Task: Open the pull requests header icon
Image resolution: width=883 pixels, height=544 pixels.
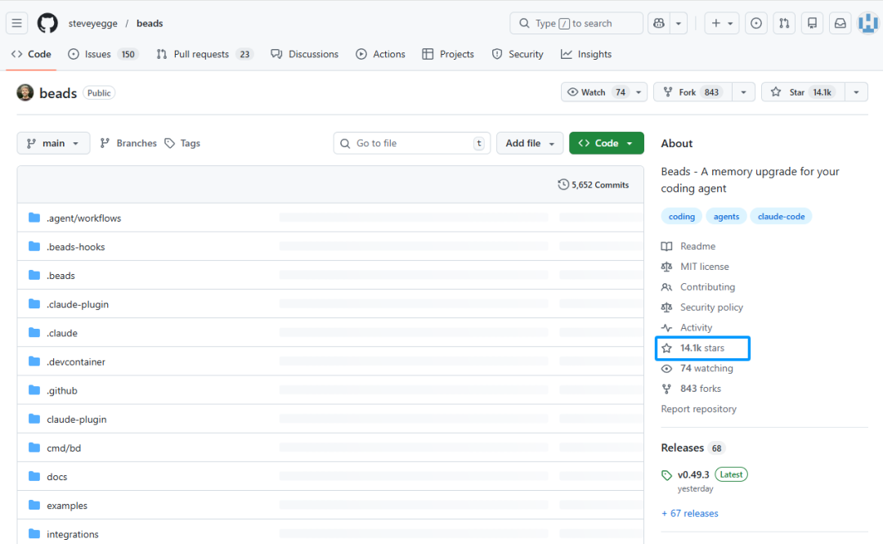Action: [x=784, y=23]
